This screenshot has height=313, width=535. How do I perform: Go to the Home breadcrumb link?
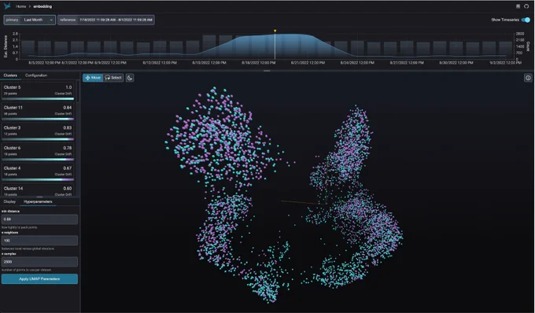[20, 6]
